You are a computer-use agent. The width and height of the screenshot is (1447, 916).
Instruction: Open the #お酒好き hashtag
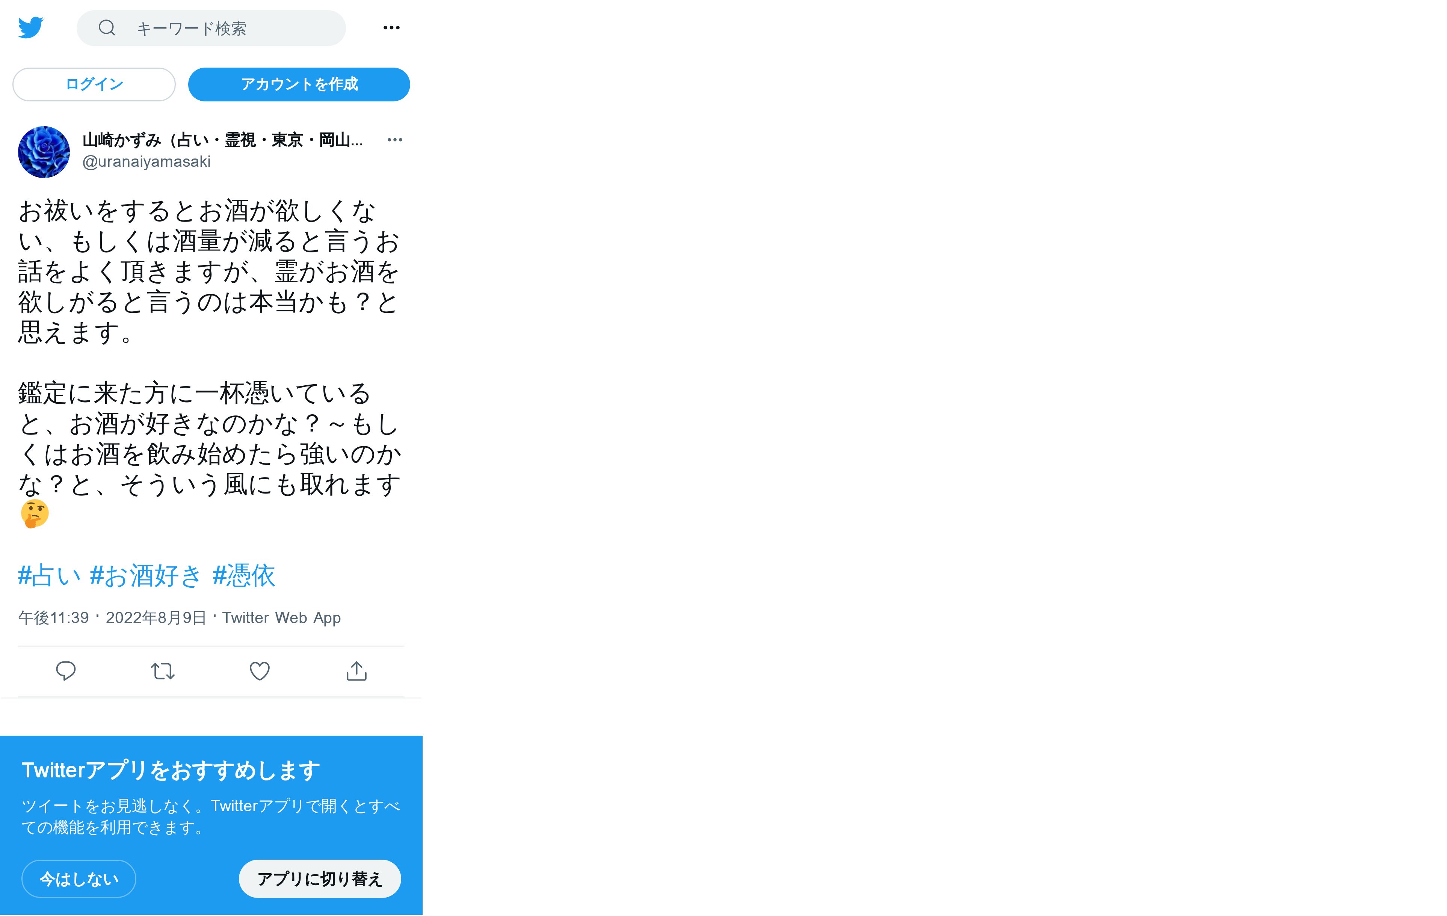[x=145, y=575]
